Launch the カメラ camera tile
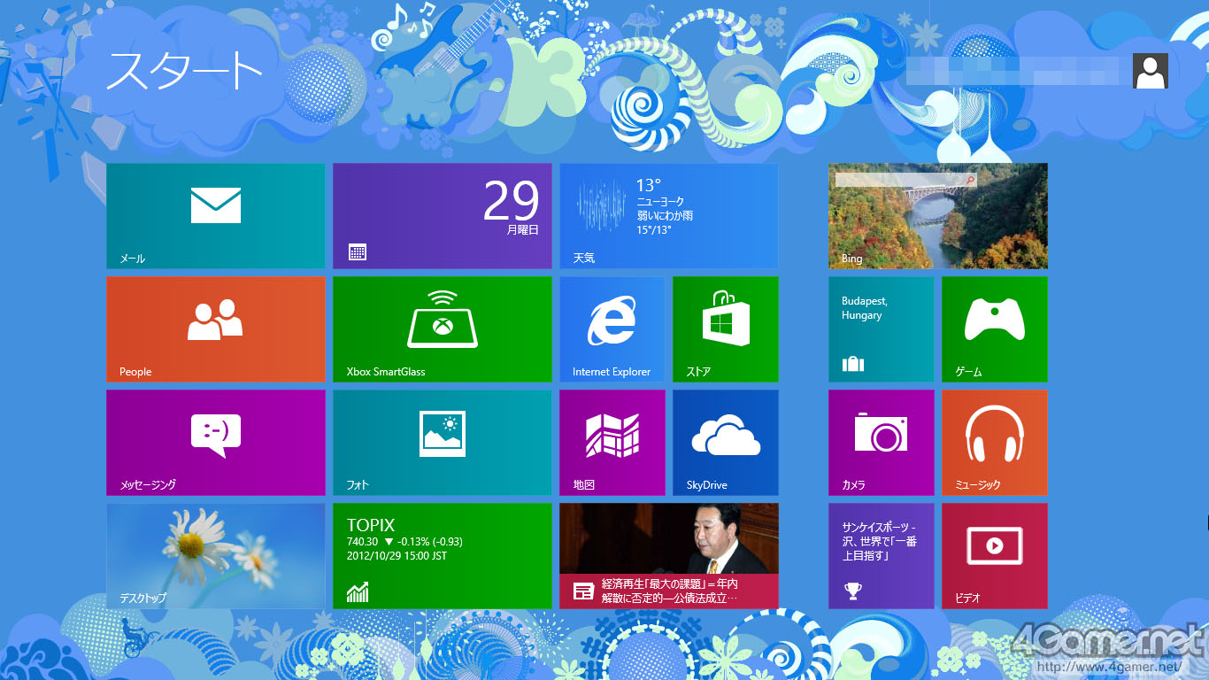Viewport: 1209px width, 680px height. (882, 443)
